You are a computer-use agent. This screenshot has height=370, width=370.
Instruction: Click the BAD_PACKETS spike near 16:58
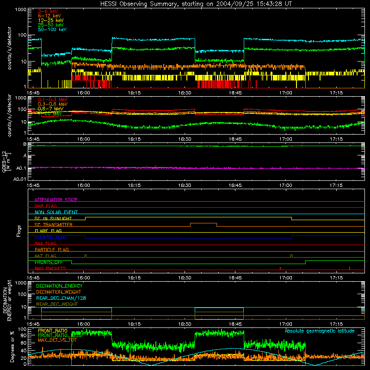[x=280, y=268]
